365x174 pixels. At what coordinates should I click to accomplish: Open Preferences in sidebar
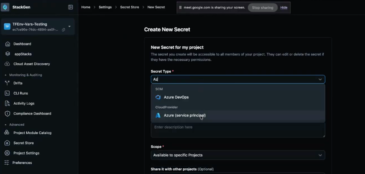coord(22,163)
